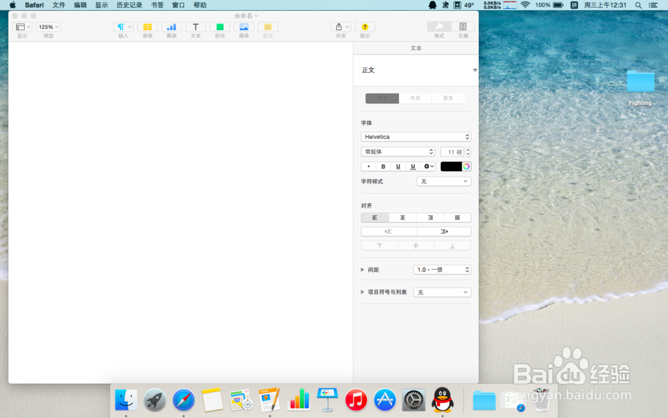Image resolution: width=668 pixels, height=418 pixels.
Task: Open the 历史记录 menu
Action: [x=129, y=5]
